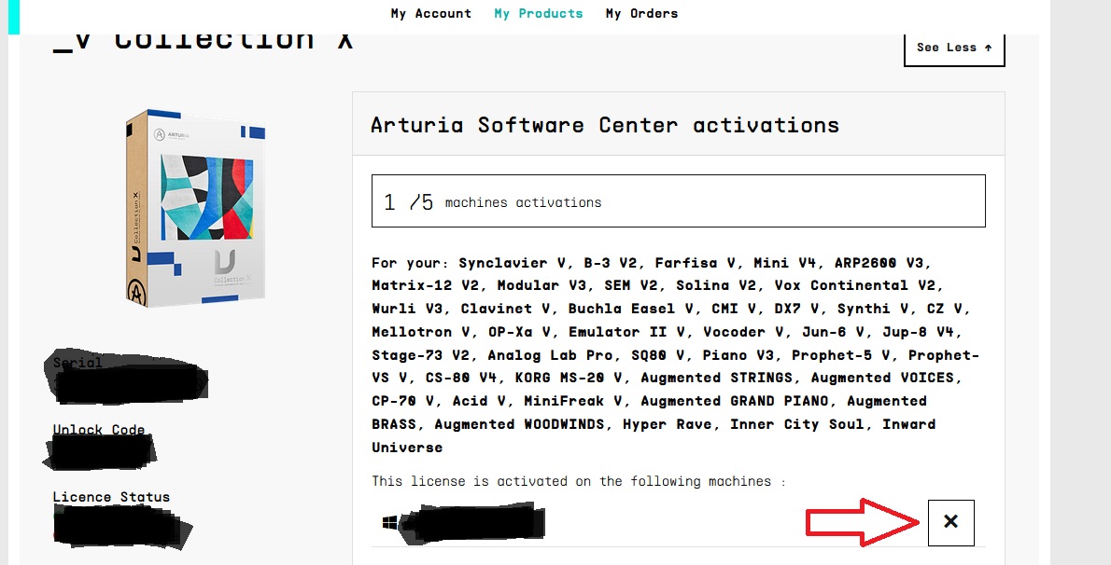This screenshot has width=1111, height=565.
Task: Go to the My Orders tab
Action: pos(641,13)
